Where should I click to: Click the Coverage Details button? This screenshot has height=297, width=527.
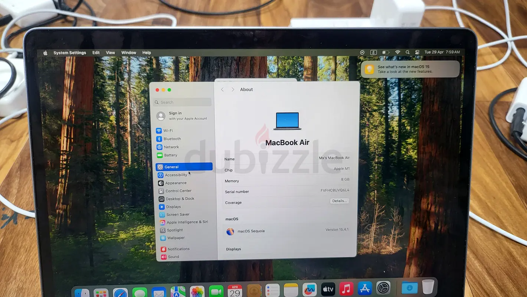(x=339, y=201)
